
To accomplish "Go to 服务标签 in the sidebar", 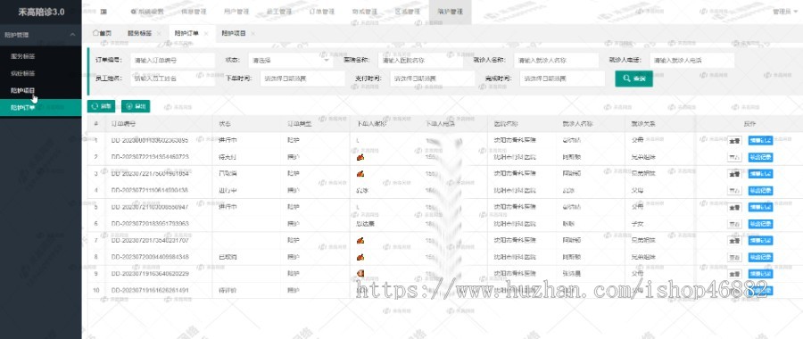I will click(22, 56).
